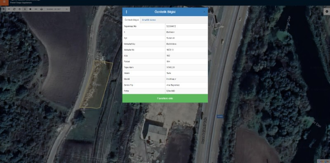Switch to the second dialog tab
Viewport: 330px width, 163px height.
[149, 20]
